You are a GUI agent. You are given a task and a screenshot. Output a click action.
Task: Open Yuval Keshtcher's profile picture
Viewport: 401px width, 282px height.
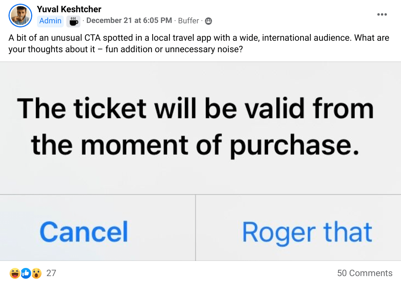pyautogui.click(x=20, y=16)
